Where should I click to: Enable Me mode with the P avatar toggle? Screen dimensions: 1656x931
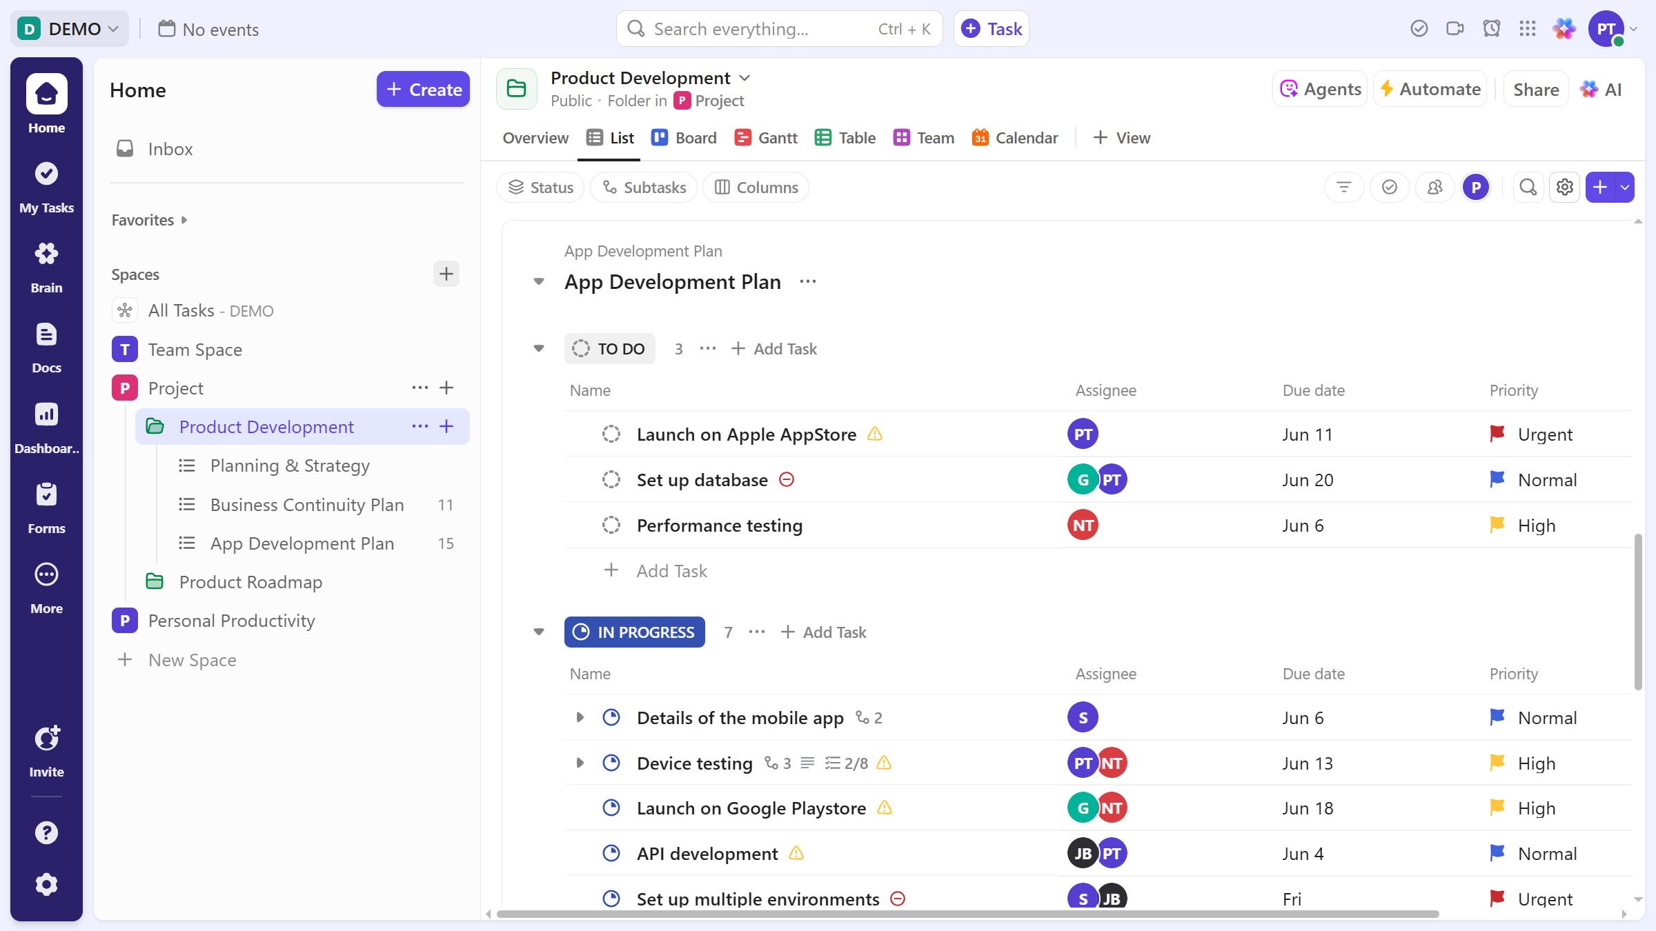point(1476,187)
